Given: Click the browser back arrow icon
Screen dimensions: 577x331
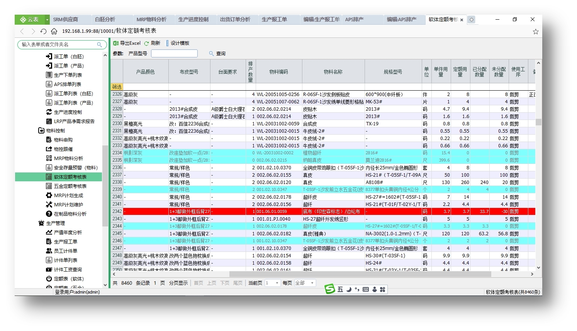Looking at the screenshot, I should tap(22, 31).
